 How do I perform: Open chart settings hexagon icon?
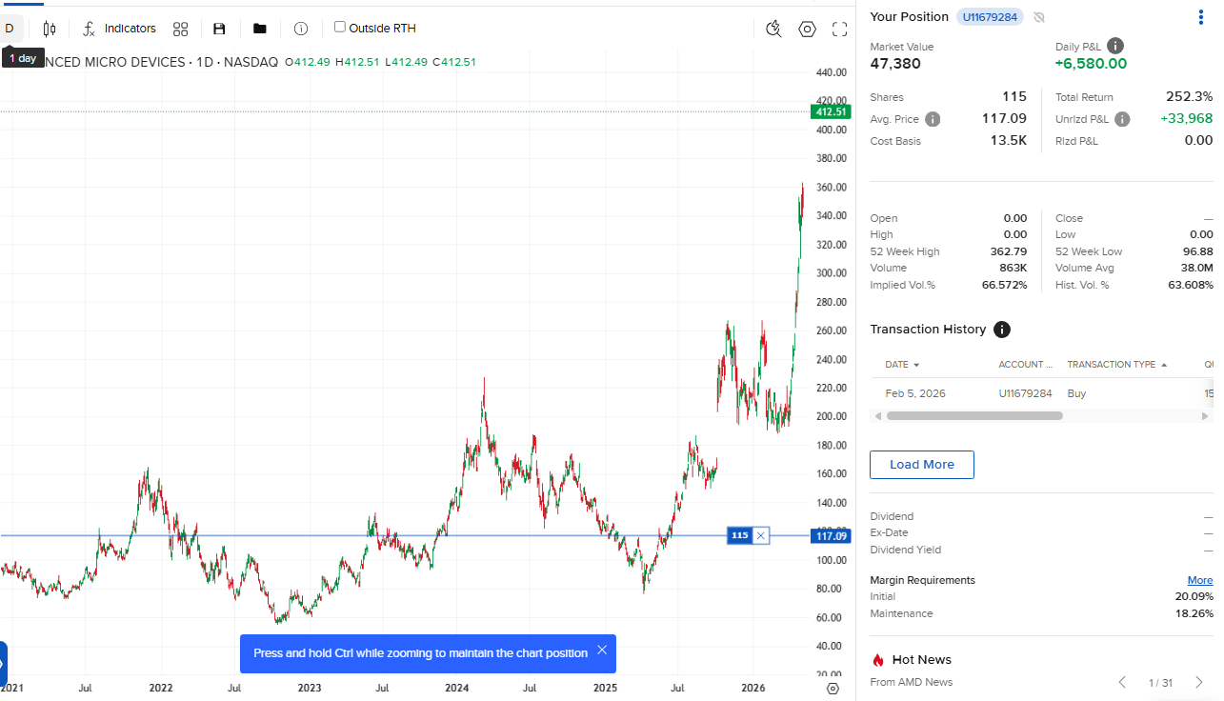[808, 29]
